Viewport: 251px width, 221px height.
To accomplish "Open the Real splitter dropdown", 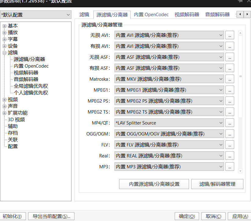I will 169,156.
